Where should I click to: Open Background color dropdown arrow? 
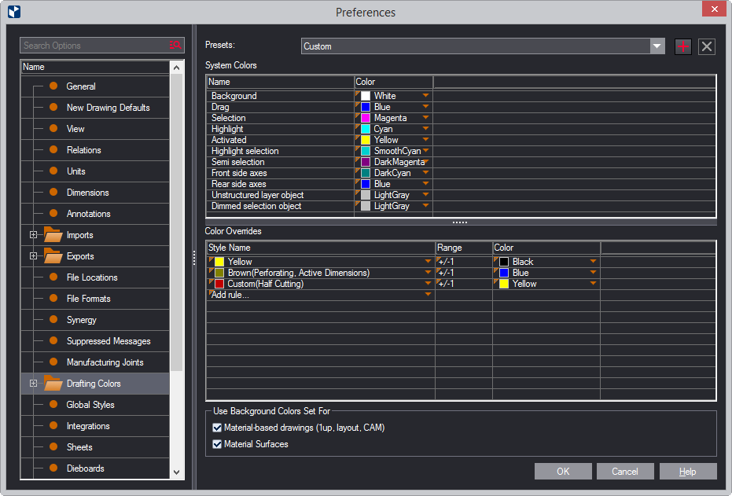(426, 95)
